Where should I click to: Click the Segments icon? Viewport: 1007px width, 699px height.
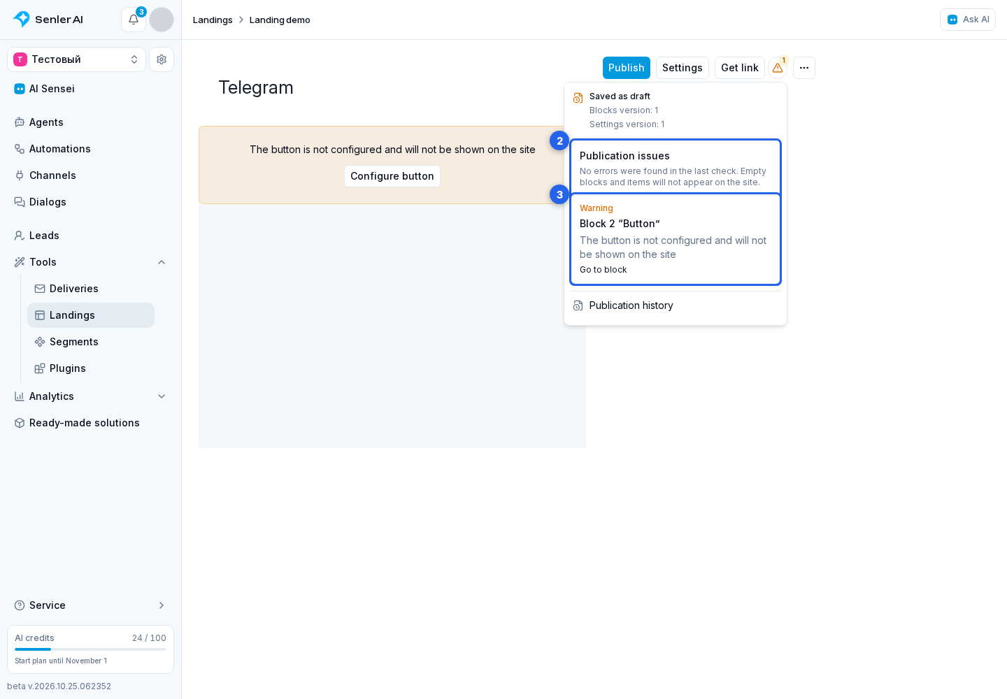coord(40,342)
